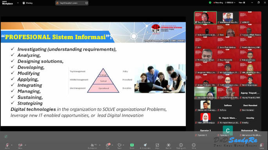Click the AISINDO logo on the slide
The width and height of the screenshot is (268, 150).
pos(167,29)
